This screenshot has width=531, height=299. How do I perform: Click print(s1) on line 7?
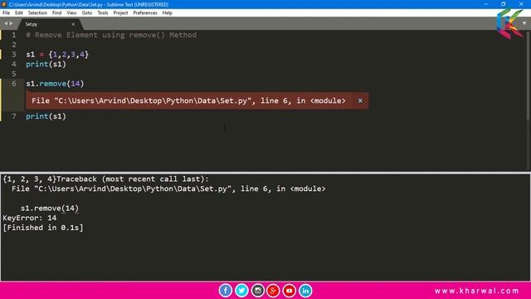click(x=46, y=116)
